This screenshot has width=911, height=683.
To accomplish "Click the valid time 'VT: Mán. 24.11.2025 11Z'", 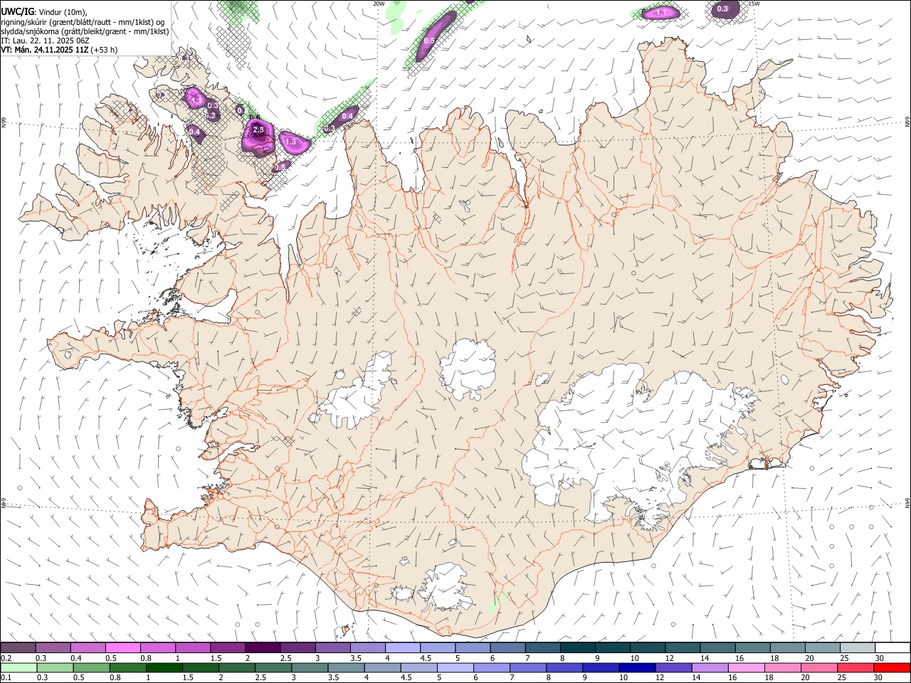I will tap(44, 50).
